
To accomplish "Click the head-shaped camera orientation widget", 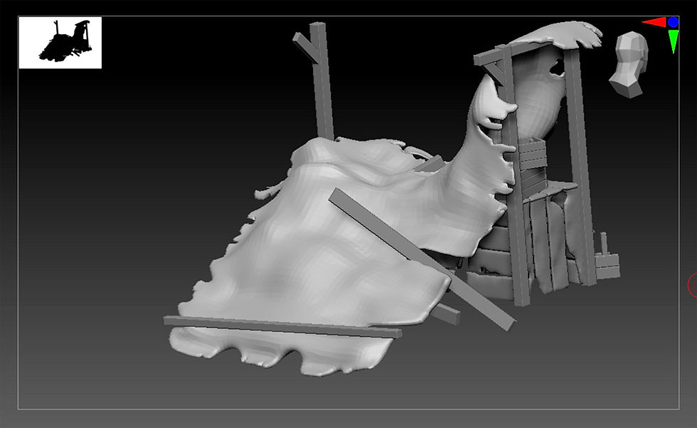I will coord(629,65).
